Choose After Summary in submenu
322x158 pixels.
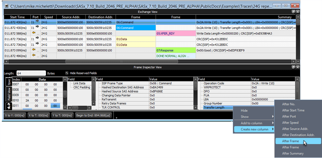tap(293, 154)
